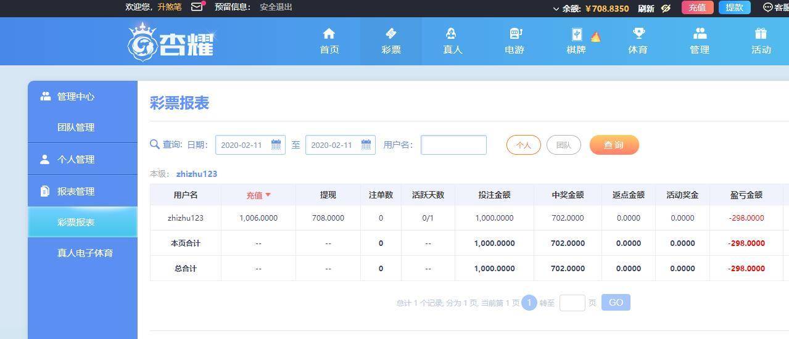Click the 充值 recharge button
789x339 pixels.
click(x=697, y=7)
